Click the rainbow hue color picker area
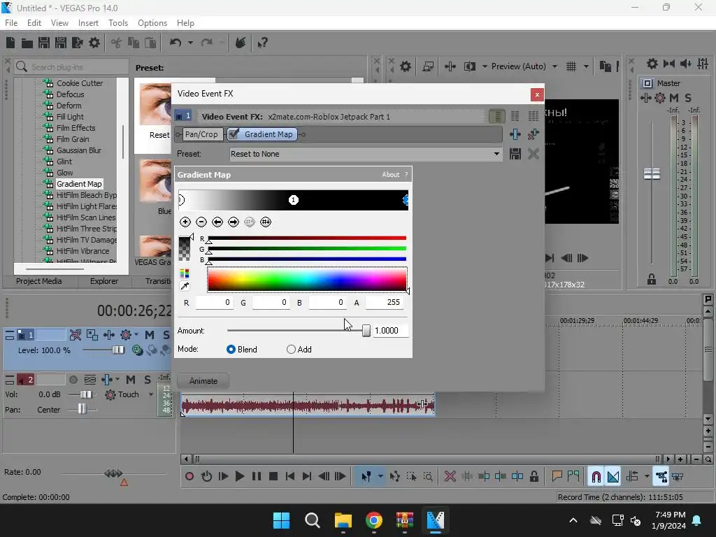 tap(307, 279)
